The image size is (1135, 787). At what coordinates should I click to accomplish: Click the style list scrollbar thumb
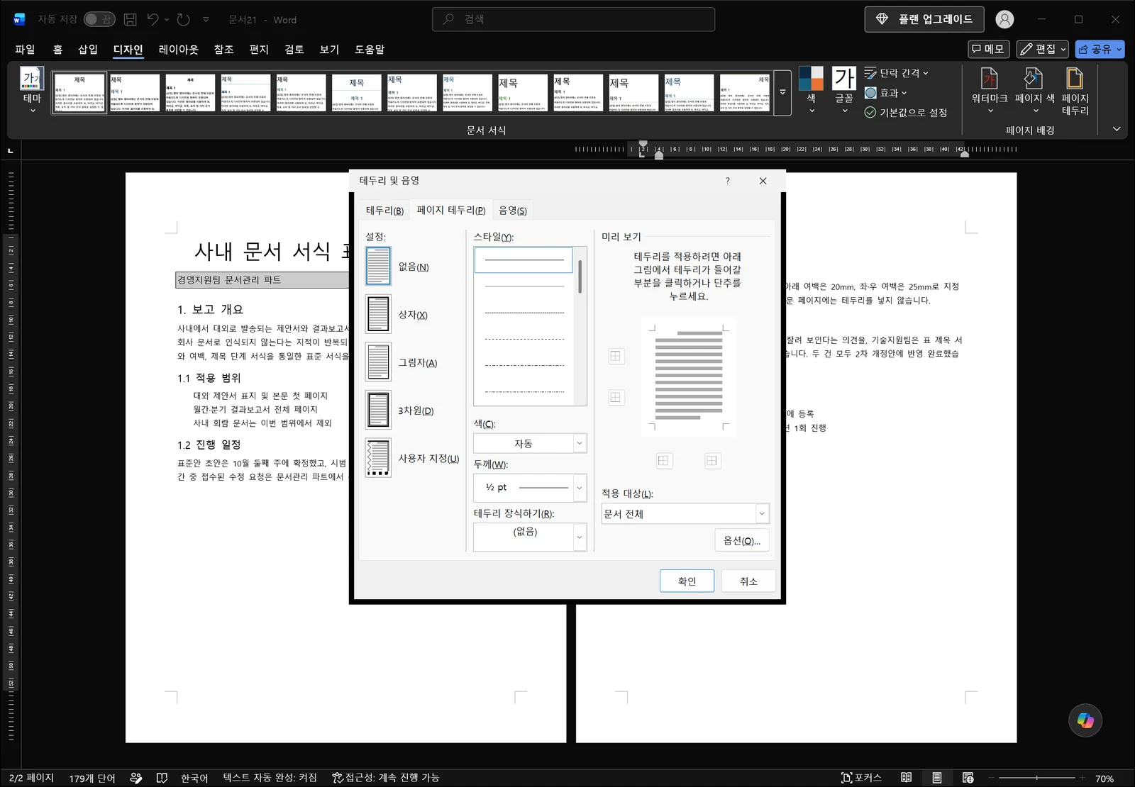coord(580,277)
